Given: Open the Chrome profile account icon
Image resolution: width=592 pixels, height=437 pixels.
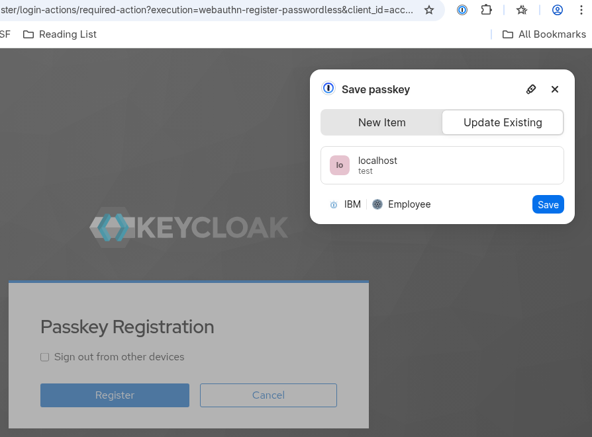Looking at the screenshot, I should [557, 10].
